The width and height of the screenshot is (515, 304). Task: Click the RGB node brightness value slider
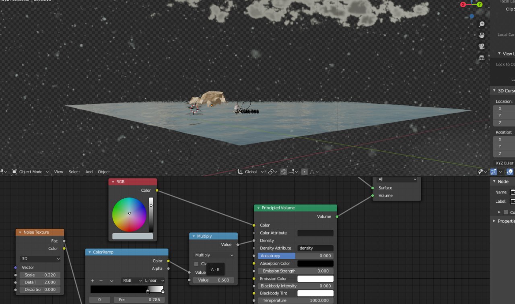coord(151,214)
